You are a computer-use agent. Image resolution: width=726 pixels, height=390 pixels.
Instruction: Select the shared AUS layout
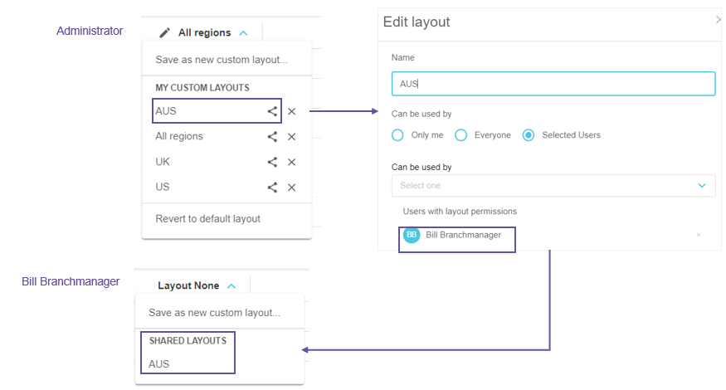159,364
